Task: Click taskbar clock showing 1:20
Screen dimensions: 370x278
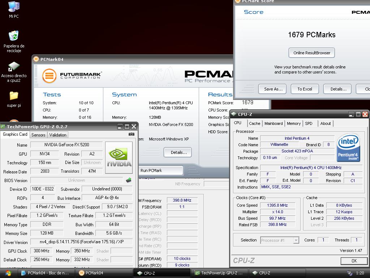Action: (360, 273)
